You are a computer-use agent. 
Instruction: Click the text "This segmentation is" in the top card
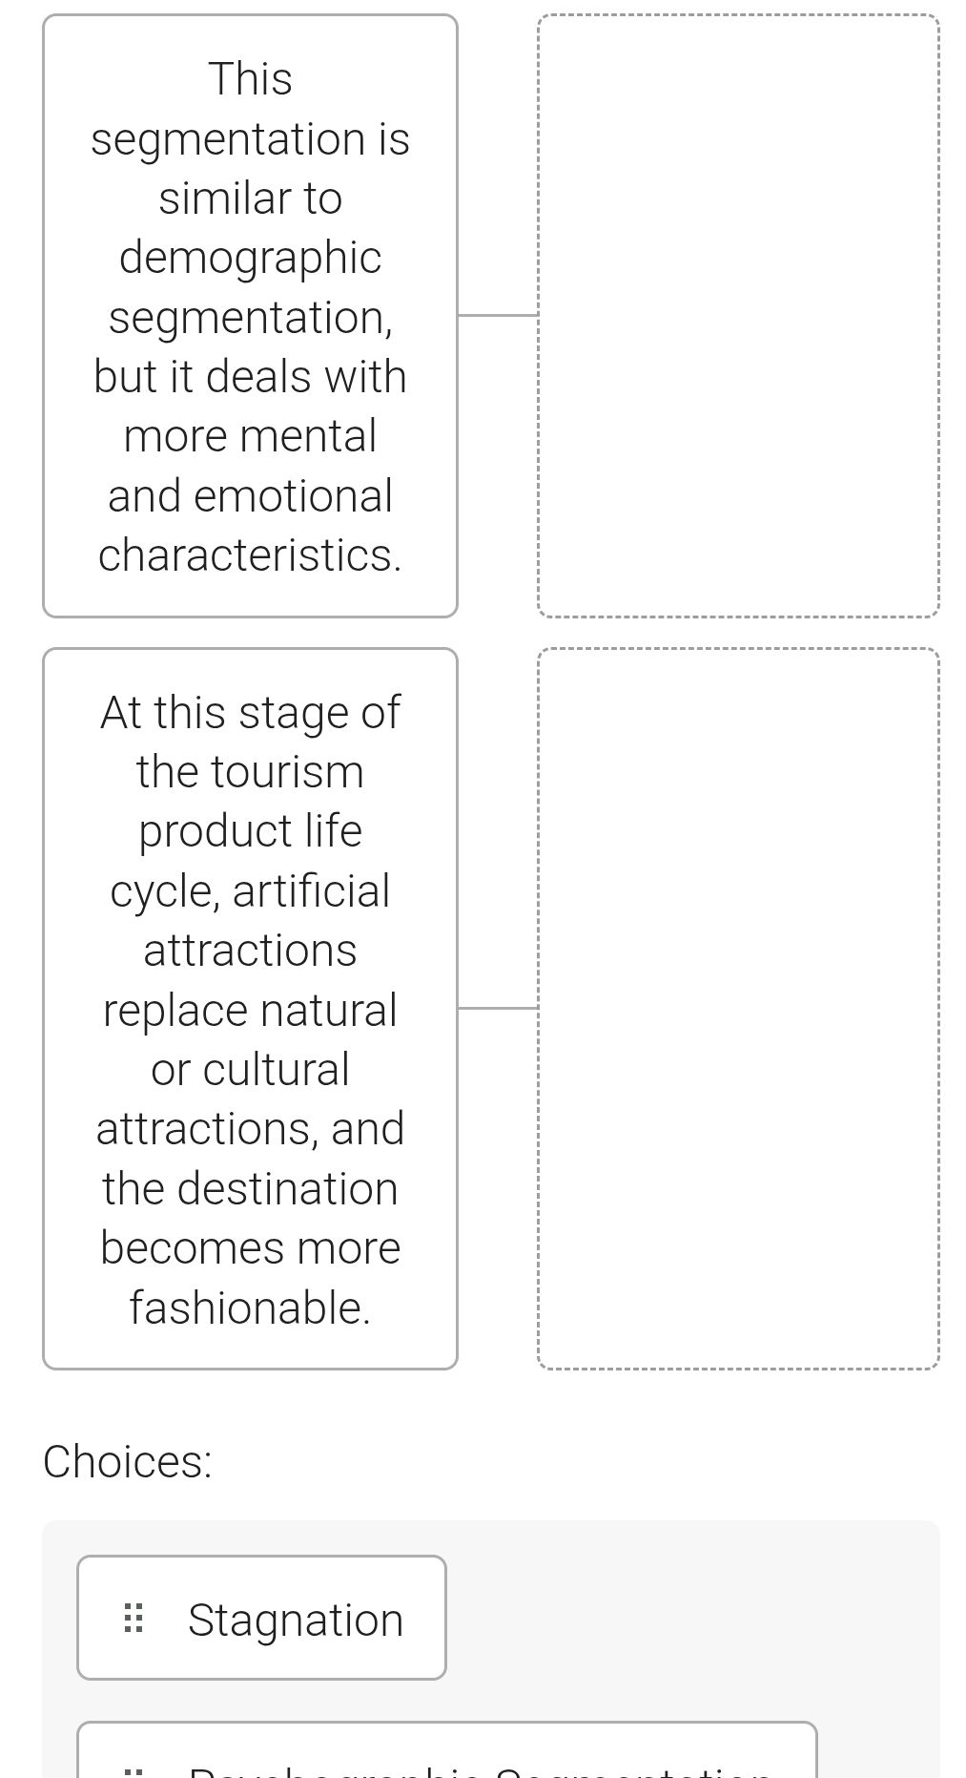[250, 109]
